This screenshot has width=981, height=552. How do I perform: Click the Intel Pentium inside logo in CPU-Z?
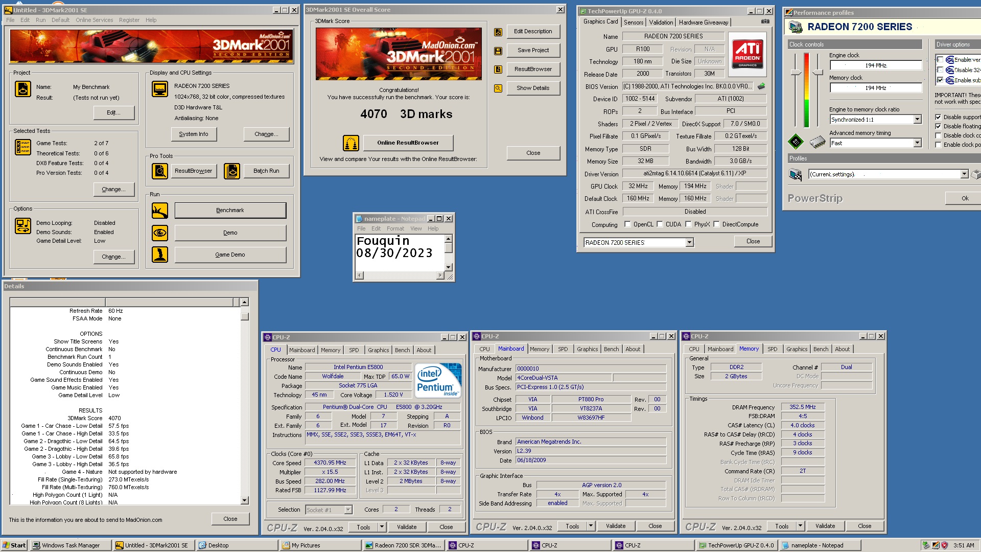tap(438, 380)
